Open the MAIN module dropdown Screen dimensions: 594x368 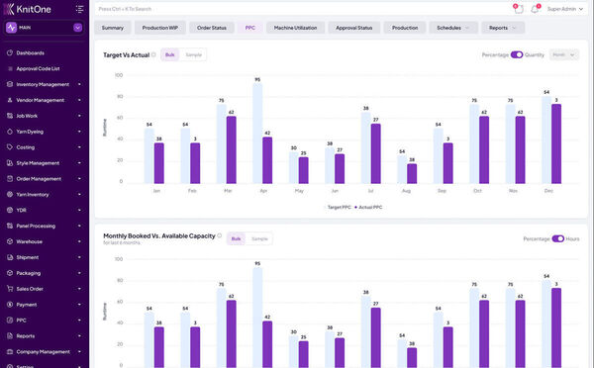click(77, 28)
